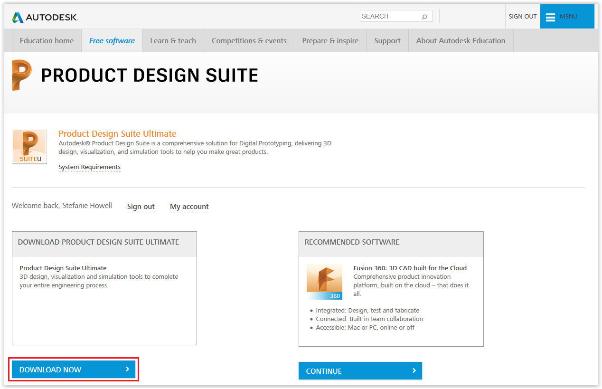The width and height of the screenshot is (602, 389).
Task: Click the Product Design Suite Ultimate heading link
Action: point(117,134)
